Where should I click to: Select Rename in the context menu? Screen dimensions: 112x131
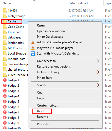click(42, 117)
